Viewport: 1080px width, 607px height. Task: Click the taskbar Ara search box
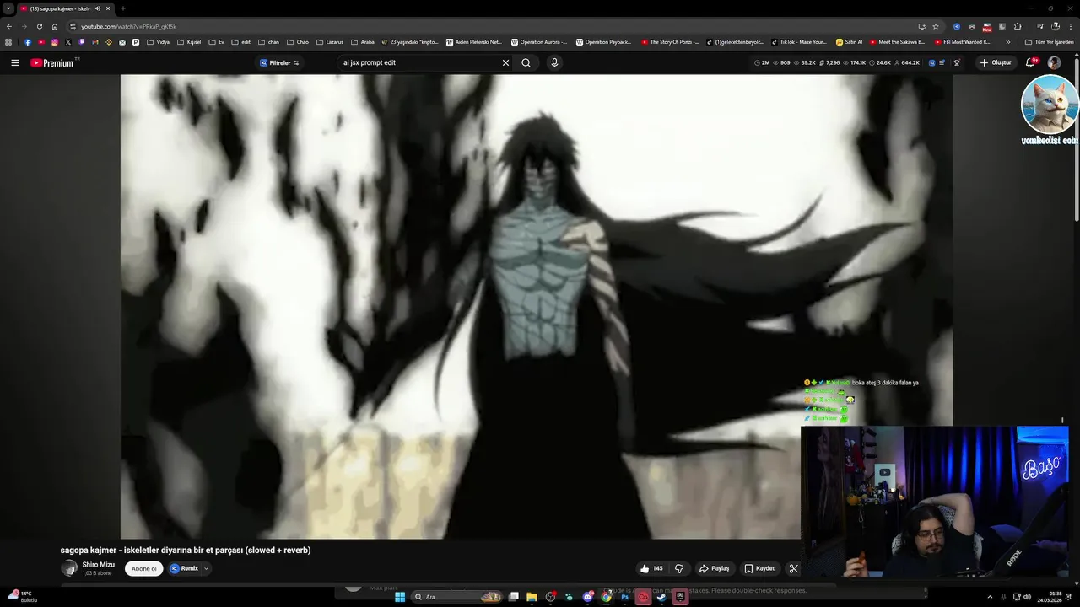(x=456, y=597)
